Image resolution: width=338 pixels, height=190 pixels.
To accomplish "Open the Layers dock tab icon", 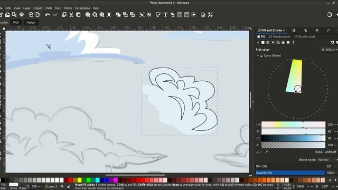I will coord(305,31).
